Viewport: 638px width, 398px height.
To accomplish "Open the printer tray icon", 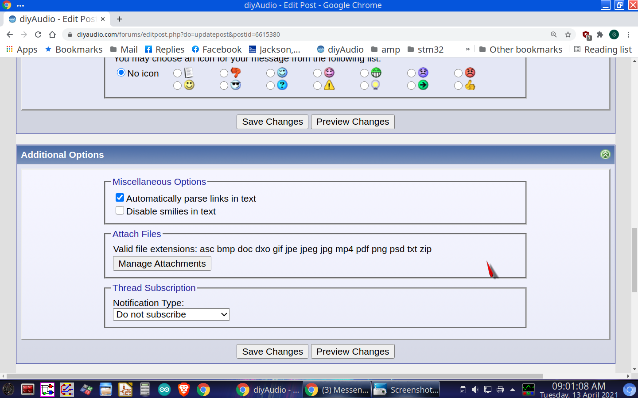I will [500, 390].
